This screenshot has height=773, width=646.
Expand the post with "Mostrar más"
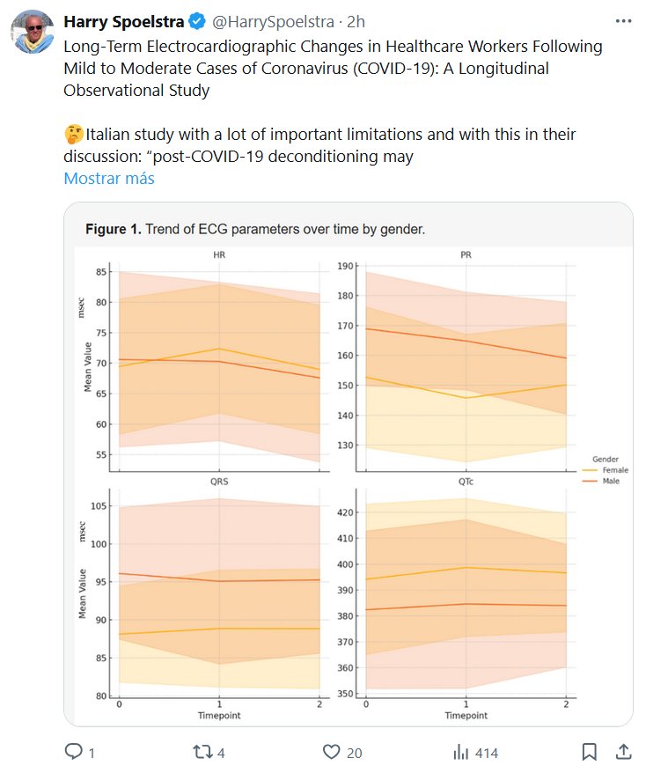pyautogui.click(x=108, y=178)
